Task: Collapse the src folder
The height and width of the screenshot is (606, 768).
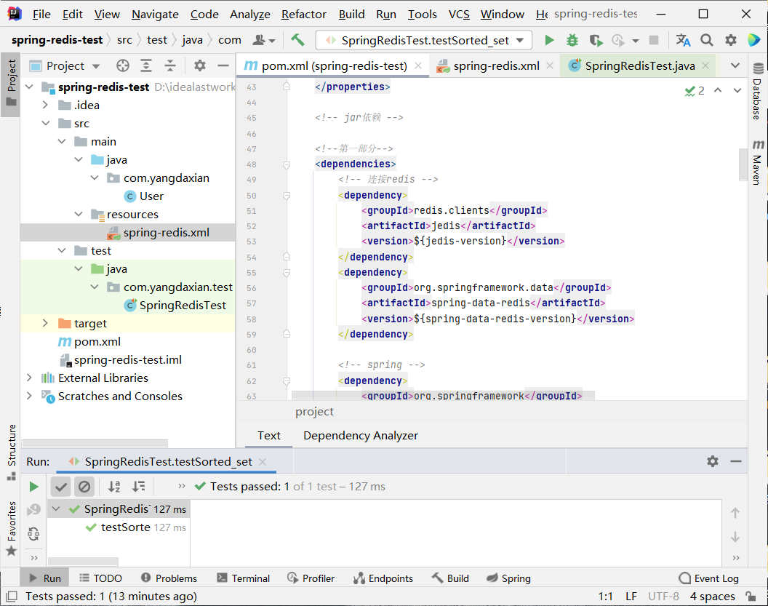Action: pos(46,123)
